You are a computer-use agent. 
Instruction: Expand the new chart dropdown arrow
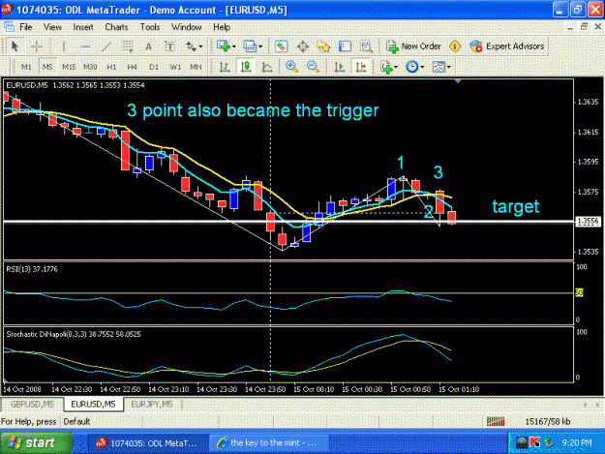click(234, 46)
